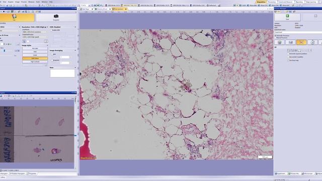This screenshot has width=322, height=181.
Task: Collapse the Image Averaging section arrow
Action: [75, 50]
